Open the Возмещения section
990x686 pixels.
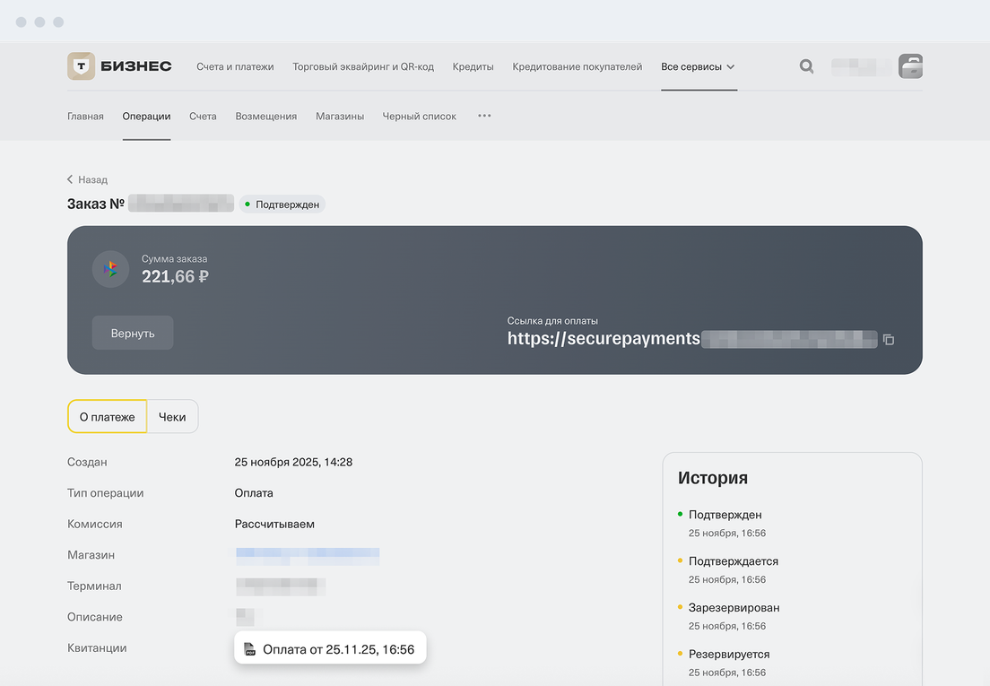265,116
